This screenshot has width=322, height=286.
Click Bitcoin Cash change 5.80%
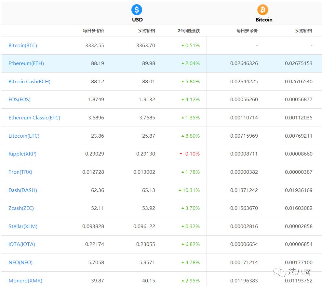191,82
